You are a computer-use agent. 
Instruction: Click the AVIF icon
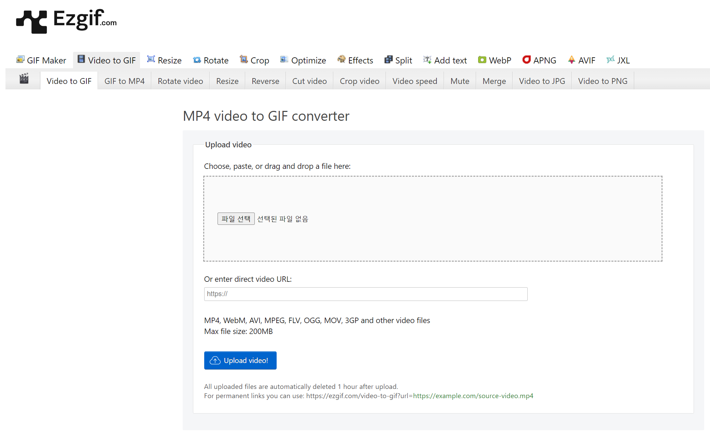[x=571, y=60]
